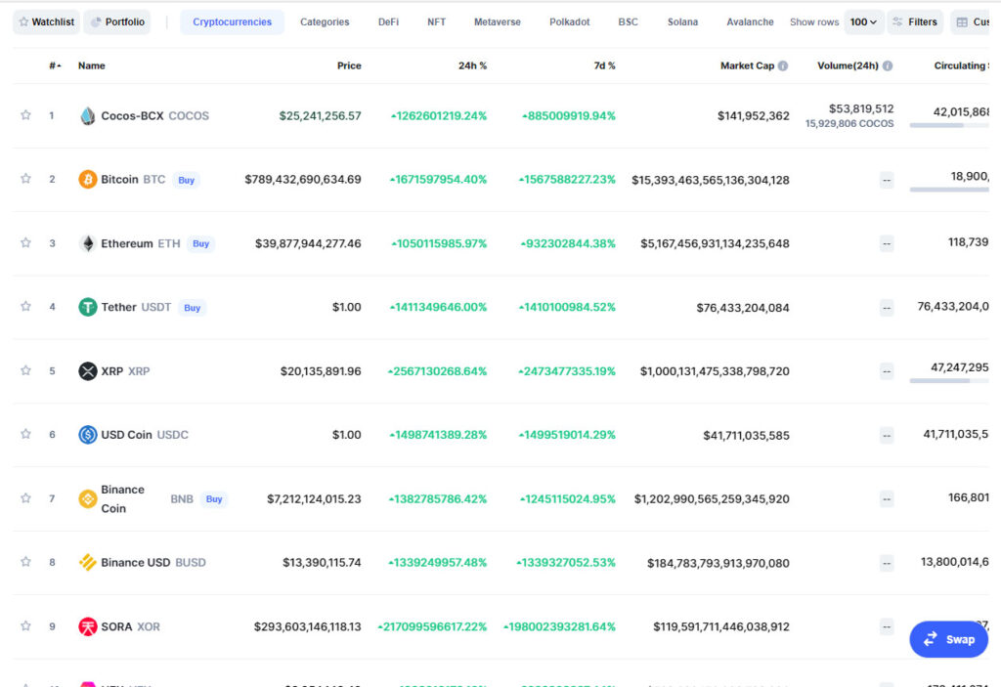Click Buy next to Ethereum ETH
Viewport: 1001px width, 687px height.
pos(201,243)
